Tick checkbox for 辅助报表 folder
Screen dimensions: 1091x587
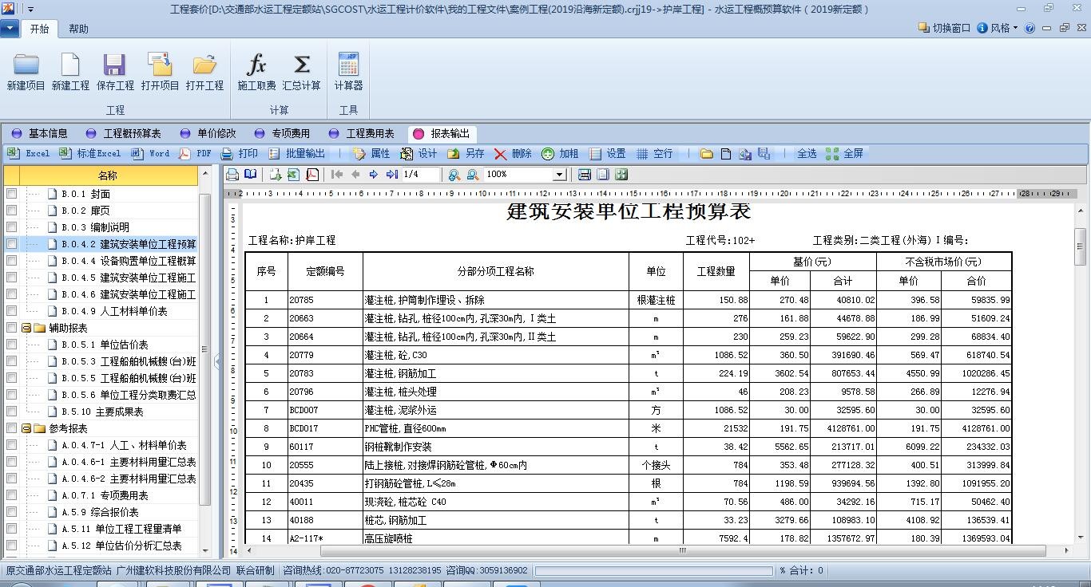tap(11, 328)
